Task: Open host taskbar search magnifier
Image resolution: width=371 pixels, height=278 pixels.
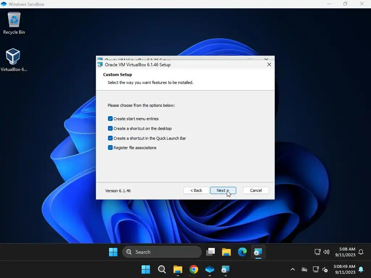Action: click(x=162, y=269)
